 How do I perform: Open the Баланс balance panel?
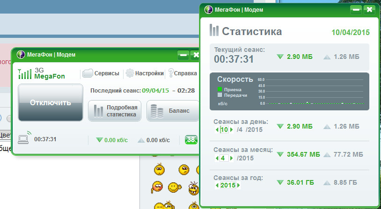coord(172,111)
